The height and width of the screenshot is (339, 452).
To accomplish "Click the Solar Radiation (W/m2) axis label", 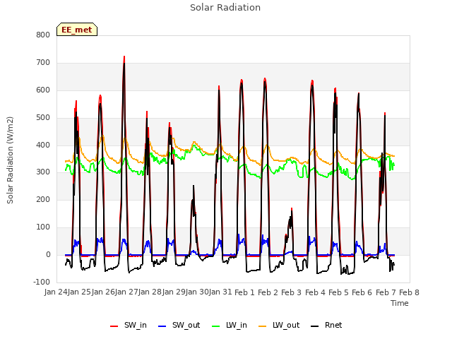I will pyautogui.click(x=10, y=160).
